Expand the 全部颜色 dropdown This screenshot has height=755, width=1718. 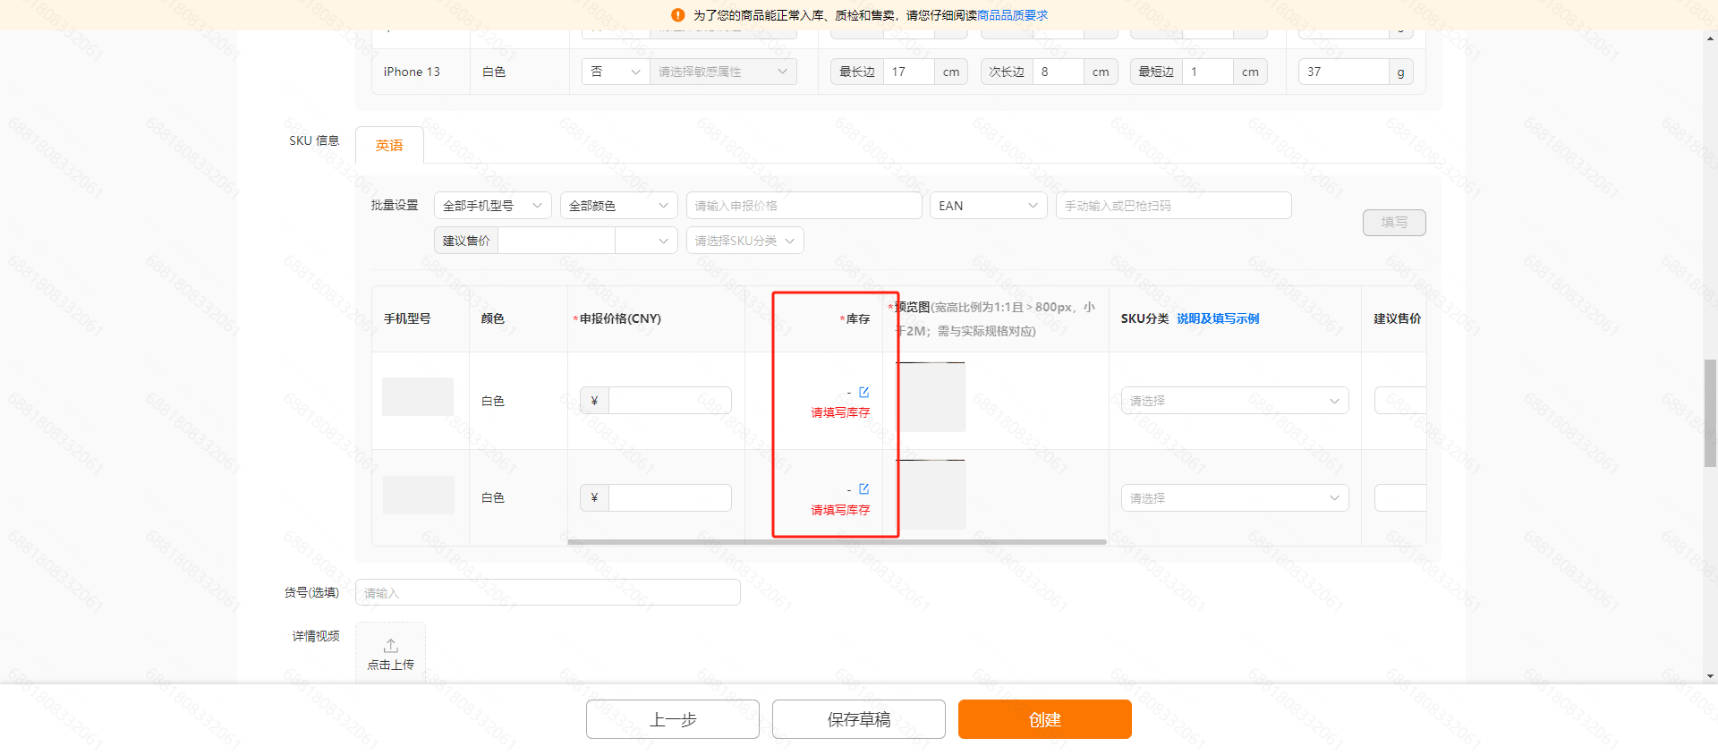tap(618, 206)
